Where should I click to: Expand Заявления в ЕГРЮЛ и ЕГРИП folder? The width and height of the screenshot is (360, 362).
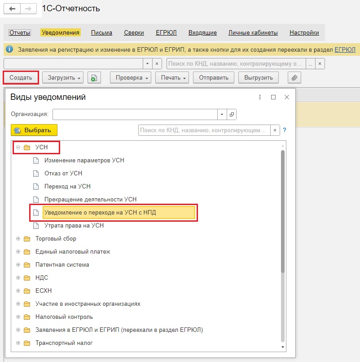tap(18, 330)
